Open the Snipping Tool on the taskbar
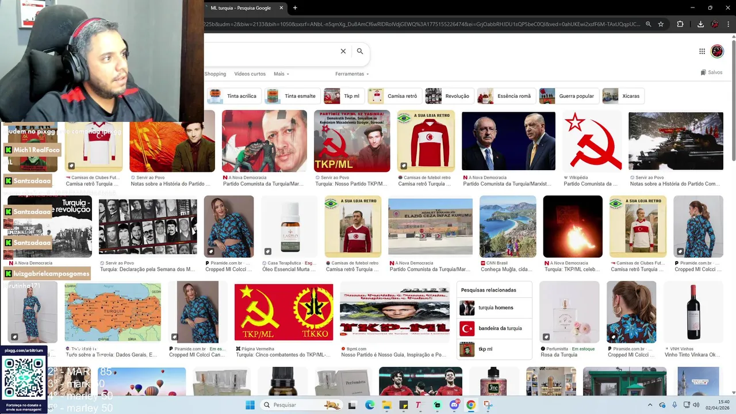 pyautogui.click(x=488, y=405)
